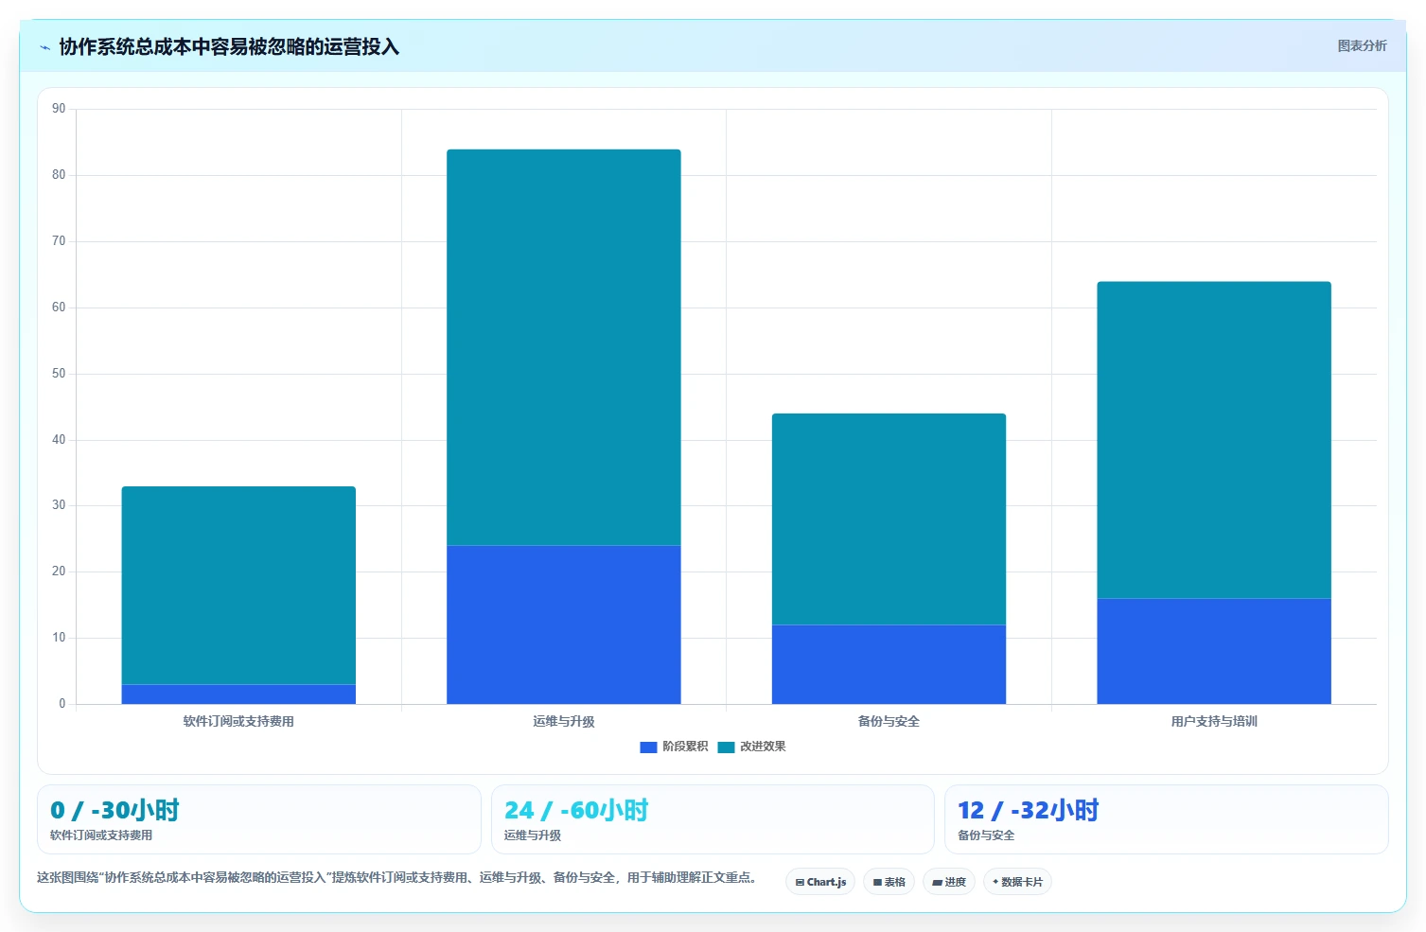1426x932 pixels.
Task: Click the x-axis label 备份与安全
Action: 889,721
